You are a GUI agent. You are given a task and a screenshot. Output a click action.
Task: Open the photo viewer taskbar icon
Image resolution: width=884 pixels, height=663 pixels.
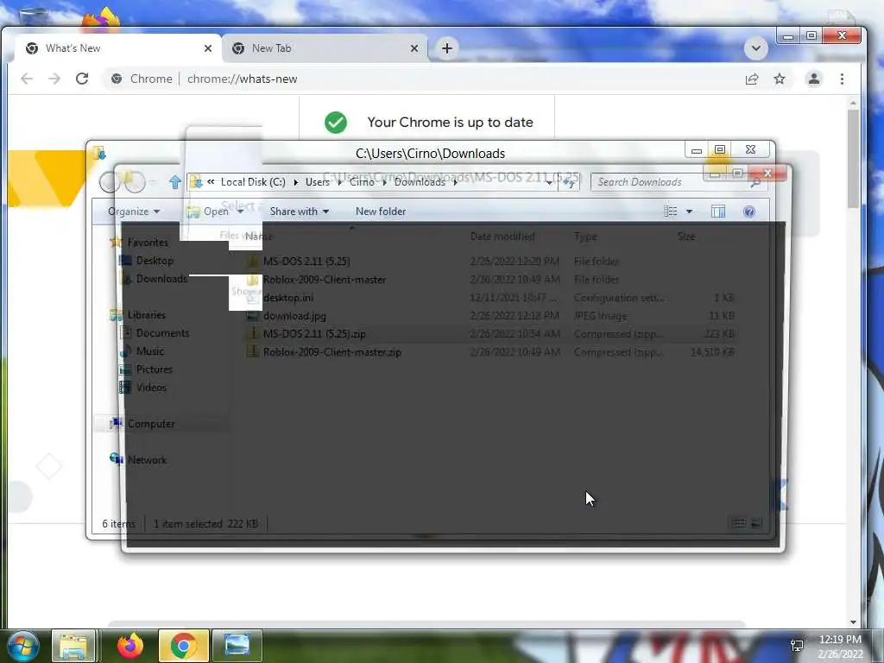coord(237,646)
